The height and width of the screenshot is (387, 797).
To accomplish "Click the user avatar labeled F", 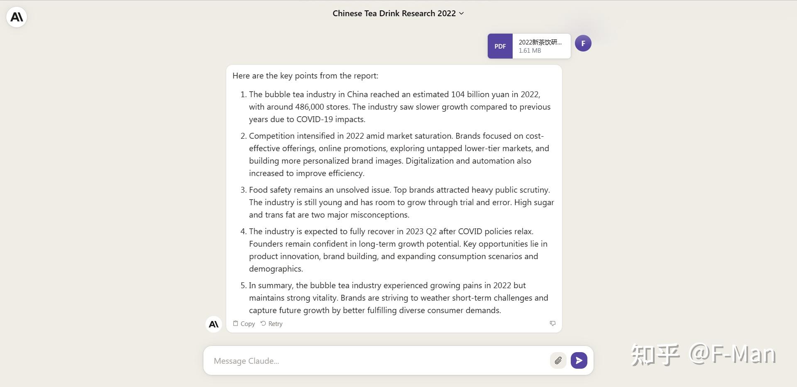I will [x=583, y=43].
